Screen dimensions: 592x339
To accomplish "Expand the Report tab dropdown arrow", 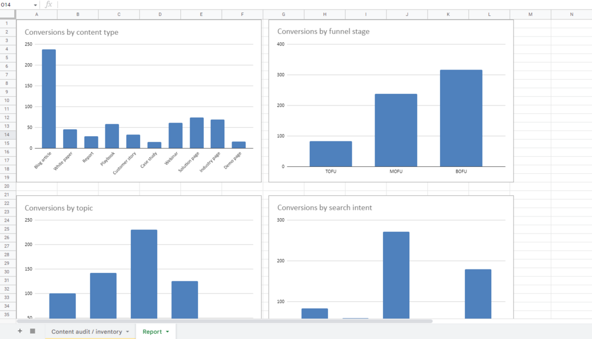I will pos(167,332).
